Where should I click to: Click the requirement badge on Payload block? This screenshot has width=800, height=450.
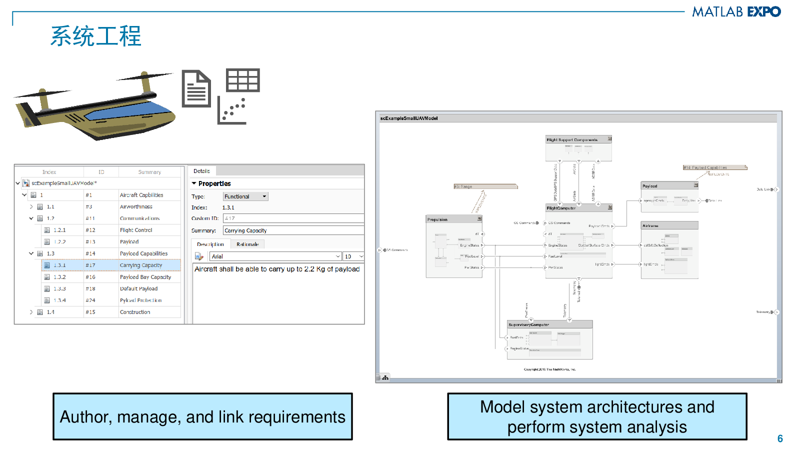pyautogui.click(x=695, y=185)
